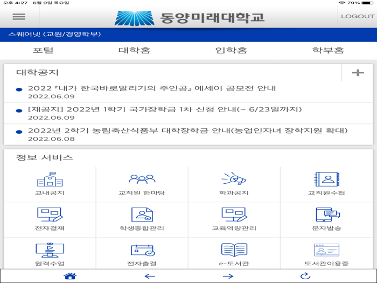Image resolution: width=377 pixels, height=283 pixels.
Task: Open the 교직원 한마당 people icon
Action: [x=142, y=180]
